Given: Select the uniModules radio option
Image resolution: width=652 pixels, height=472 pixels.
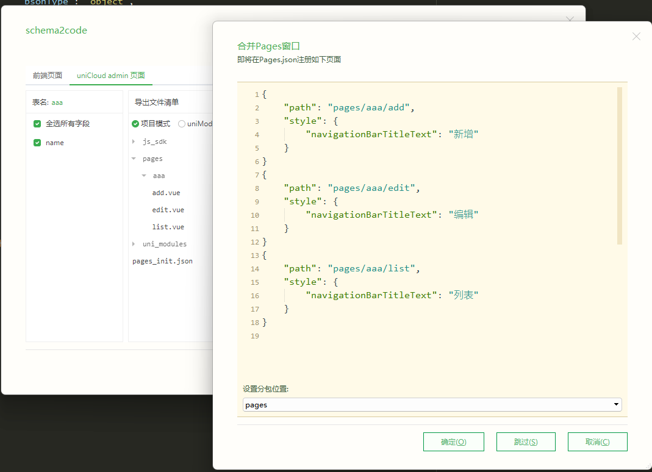Looking at the screenshot, I should [182, 124].
